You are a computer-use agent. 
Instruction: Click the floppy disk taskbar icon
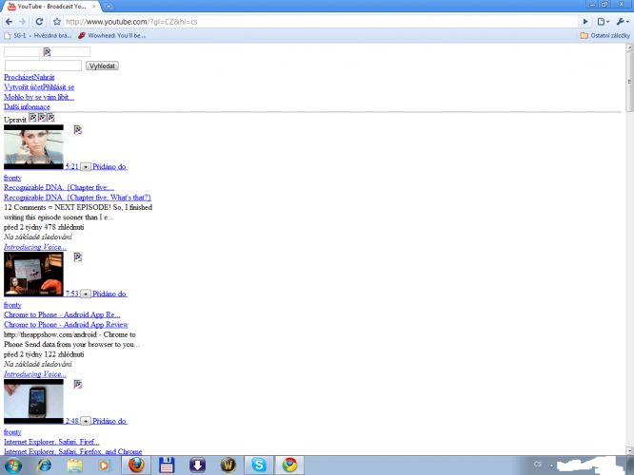pos(167,465)
